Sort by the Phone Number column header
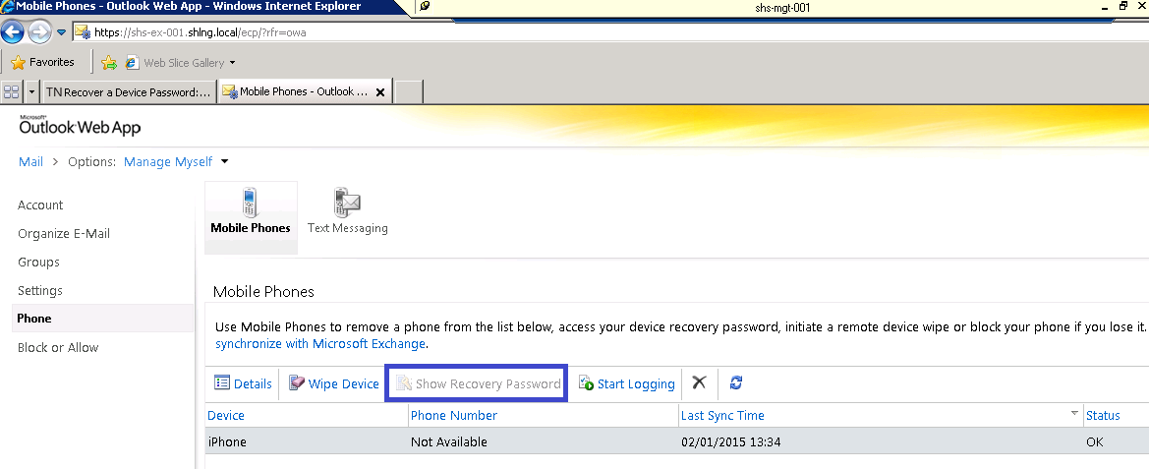Viewport: 1149px width, 469px height. (544, 416)
